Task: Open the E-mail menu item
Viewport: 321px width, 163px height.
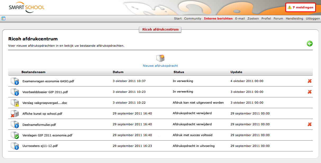Action: [240, 18]
